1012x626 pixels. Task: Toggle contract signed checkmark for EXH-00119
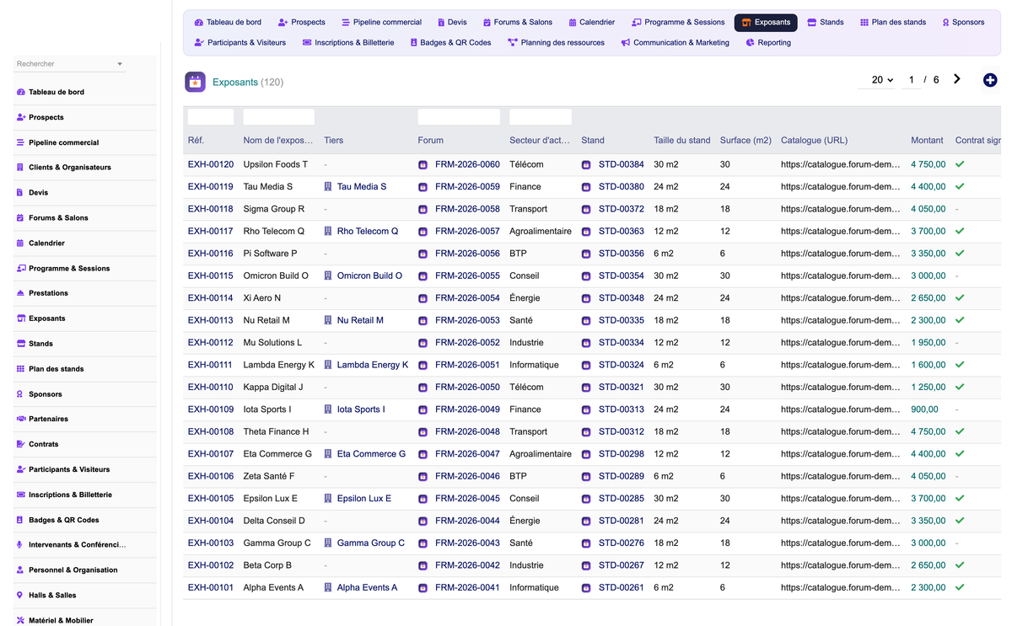tap(960, 186)
